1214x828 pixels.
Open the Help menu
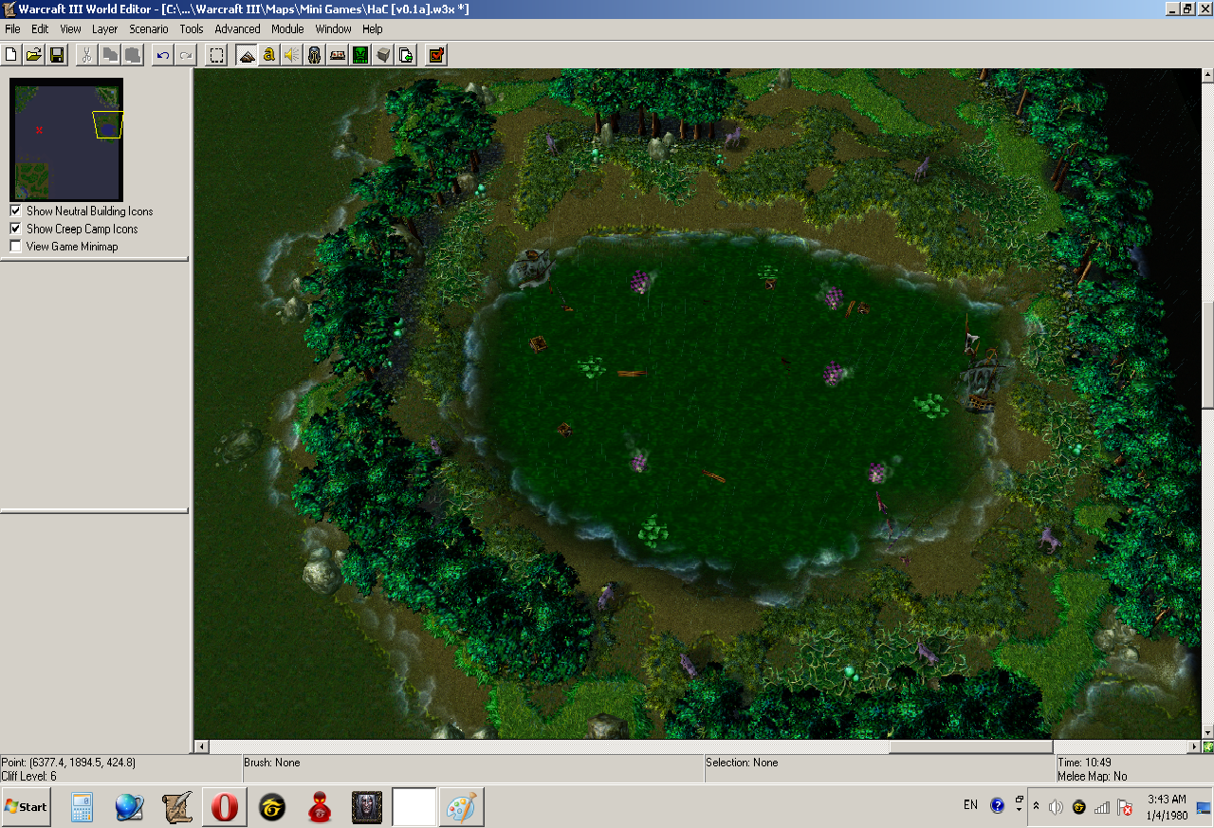coord(372,29)
